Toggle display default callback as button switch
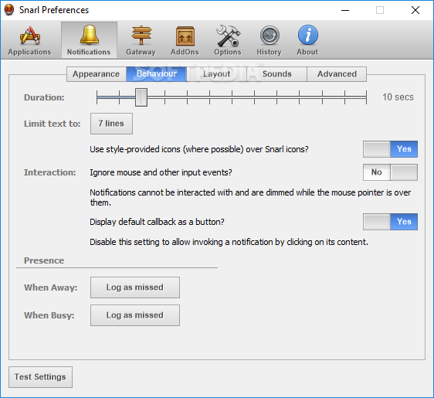 (390, 222)
